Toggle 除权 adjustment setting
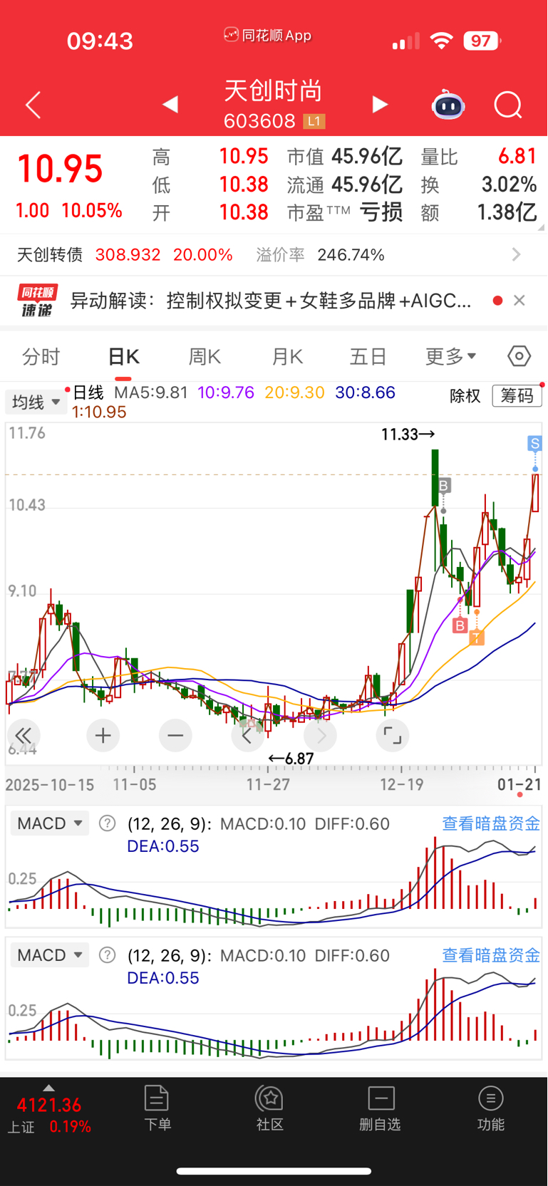Viewport: 548px width, 1186px height. tap(465, 396)
